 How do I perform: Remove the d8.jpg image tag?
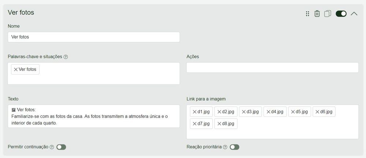[x=219, y=124]
